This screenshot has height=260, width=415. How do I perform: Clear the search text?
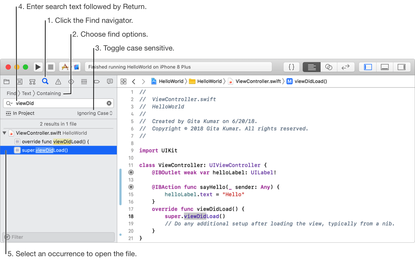[109, 103]
